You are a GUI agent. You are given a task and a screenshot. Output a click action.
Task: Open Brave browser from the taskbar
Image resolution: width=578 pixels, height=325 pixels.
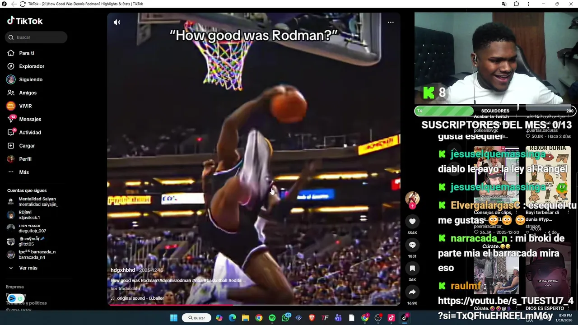[312, 318]
